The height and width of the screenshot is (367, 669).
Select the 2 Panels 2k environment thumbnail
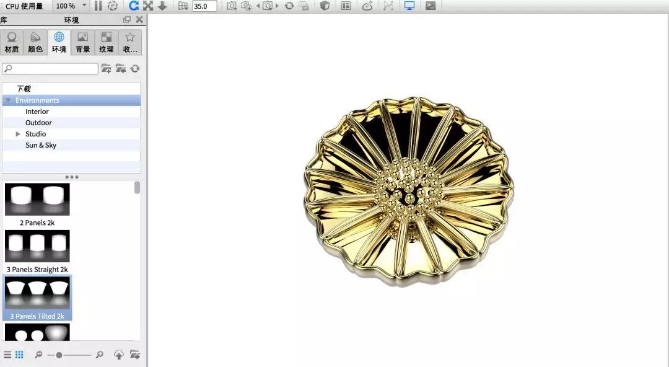(37, 200)
